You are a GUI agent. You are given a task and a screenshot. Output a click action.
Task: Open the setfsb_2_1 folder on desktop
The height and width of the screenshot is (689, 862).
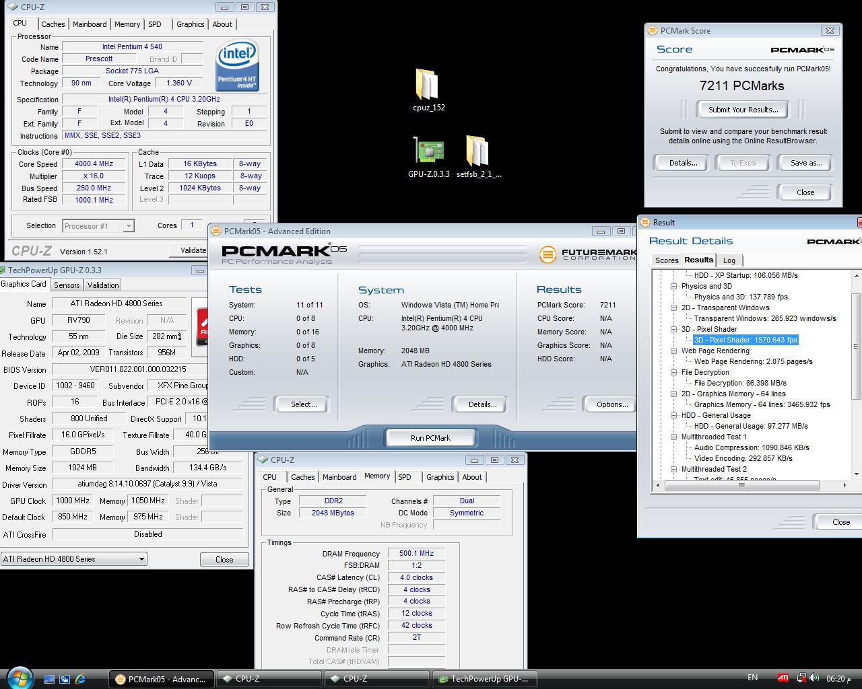(478, 157)
